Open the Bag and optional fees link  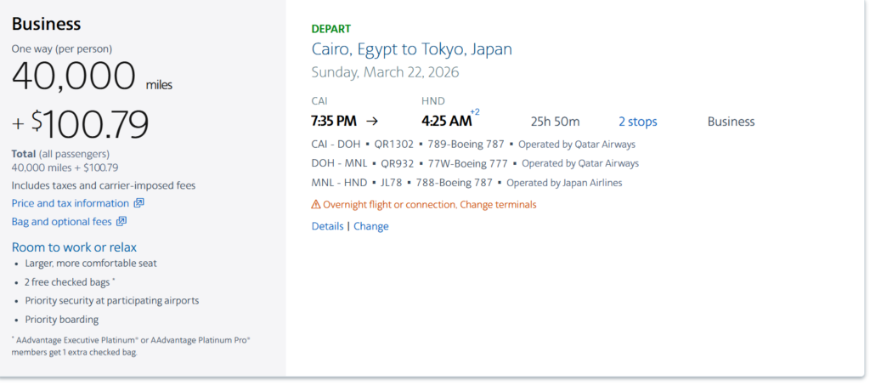coord(61,222)
